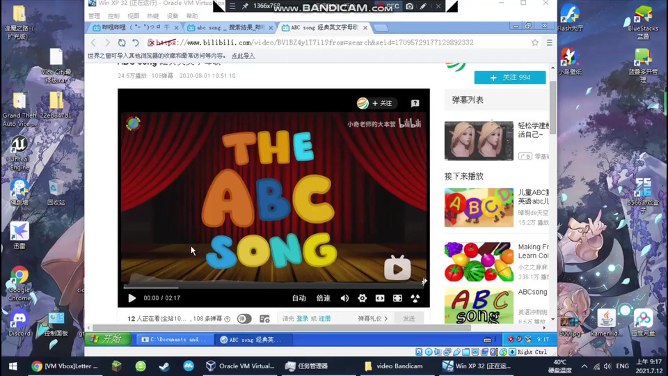Click the 注册 register link
This screenshot has width=668, height=376.
(325, 318)
